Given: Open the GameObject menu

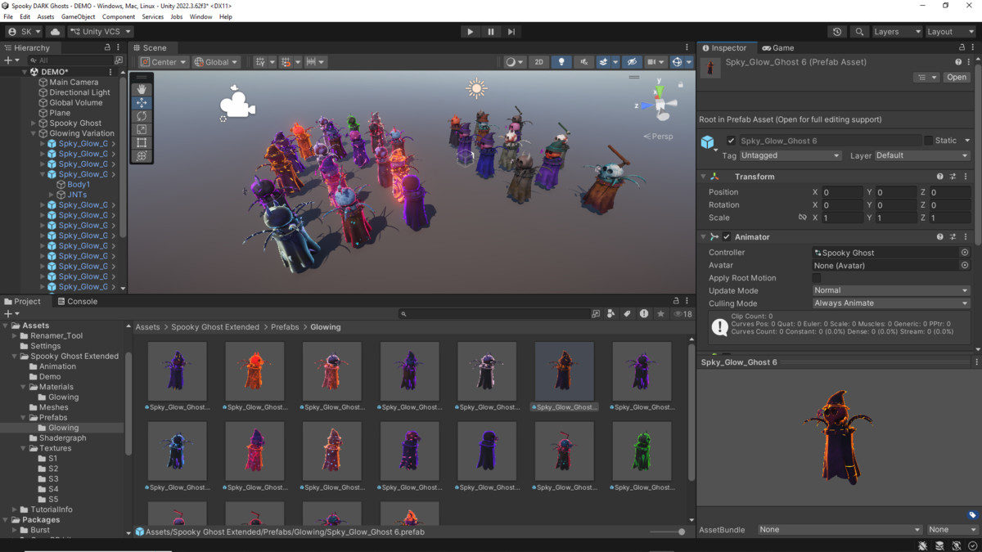Looking at the screenshot, I should [78, 16].
